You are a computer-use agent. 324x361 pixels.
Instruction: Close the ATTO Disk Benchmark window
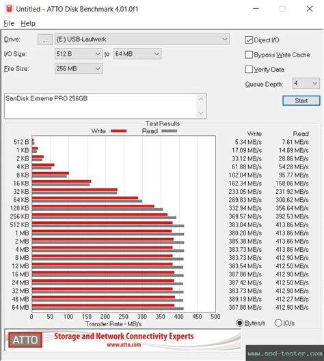coord(310,9)
